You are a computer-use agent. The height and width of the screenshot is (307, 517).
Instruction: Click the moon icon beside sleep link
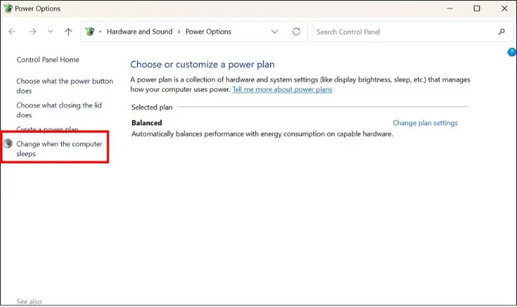[8, 143]
